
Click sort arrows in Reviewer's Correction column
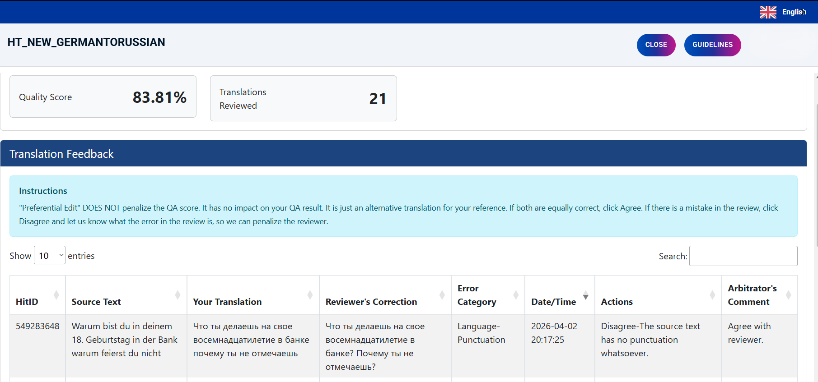coord(442,295)
